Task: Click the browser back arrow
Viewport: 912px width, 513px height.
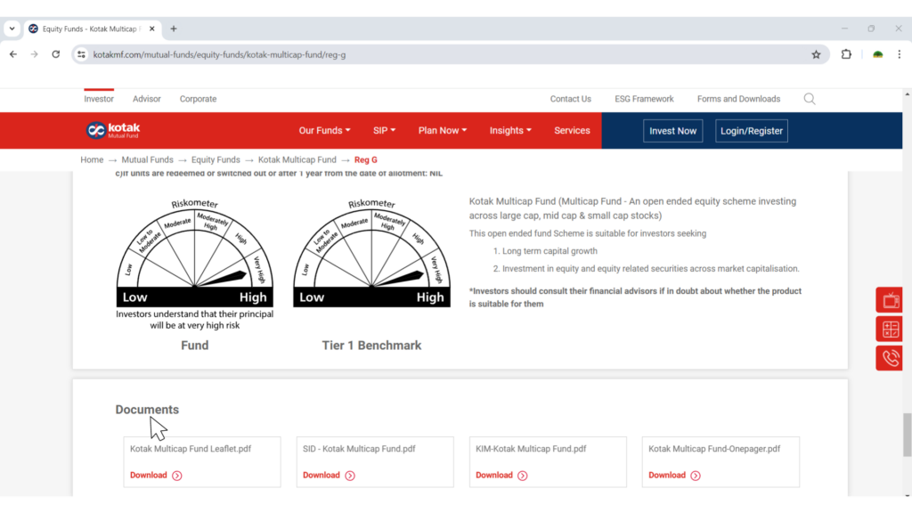Action: [13, 54]
